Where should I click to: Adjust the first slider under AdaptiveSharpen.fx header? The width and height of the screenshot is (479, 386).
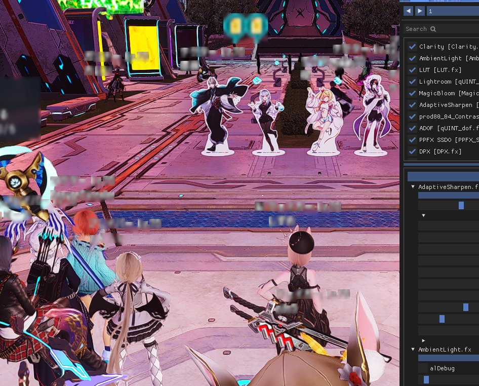pos(449,205)
